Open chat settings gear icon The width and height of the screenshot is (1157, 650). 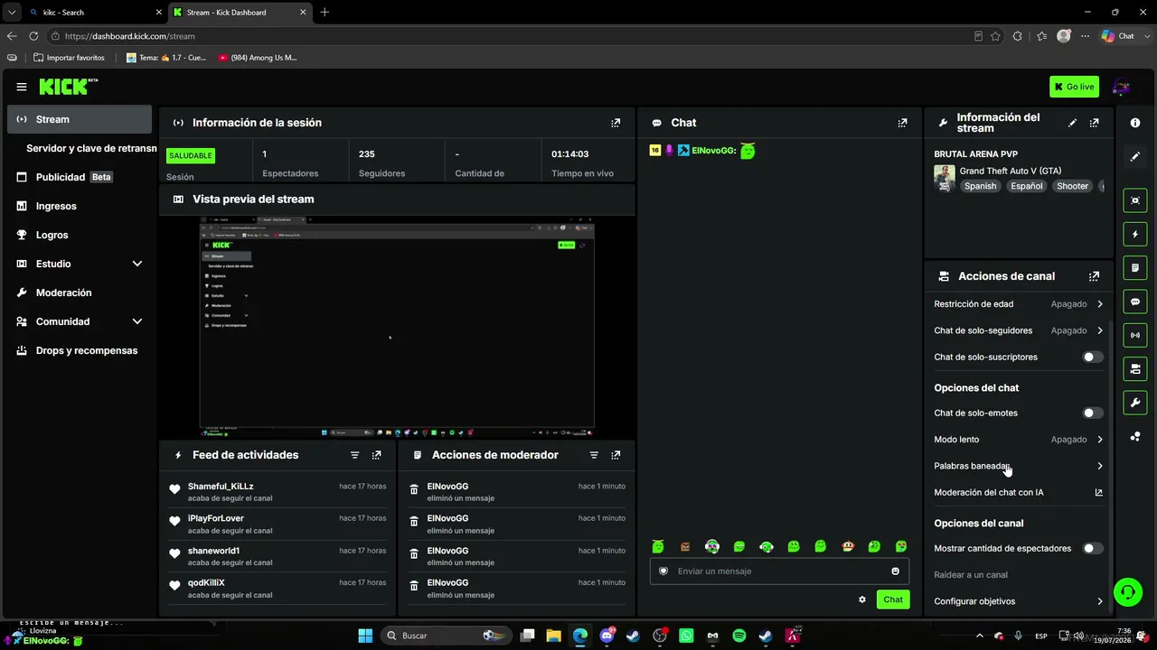(862, 599)
